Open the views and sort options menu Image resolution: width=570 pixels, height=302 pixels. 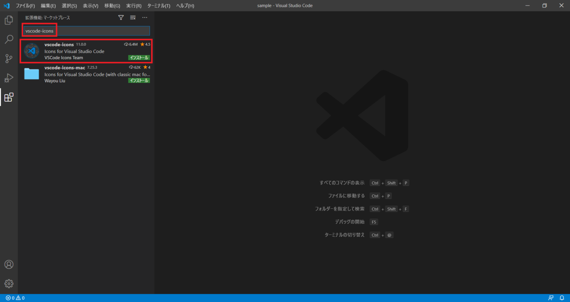coord(132,17)
